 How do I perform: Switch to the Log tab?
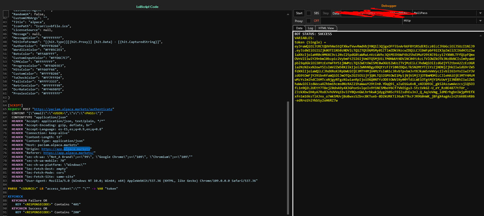click(x=310, y=28)
